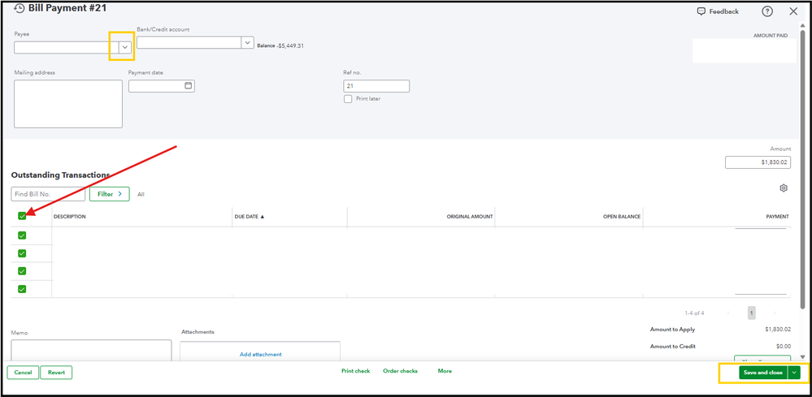Uncheck the first outstanding transaction row
Image resolution: width=812 pixels, height=397 pixels.
pos(22,235)
